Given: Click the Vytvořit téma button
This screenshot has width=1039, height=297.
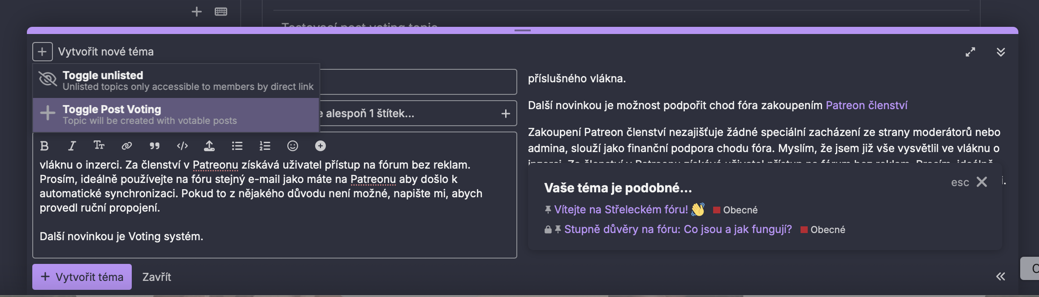Looking at the screenshot, I should tap(82, 277).
